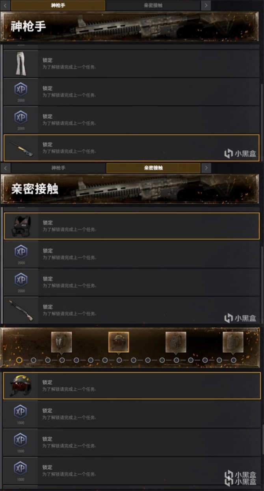Select the locked tactical vest task row

[x=132, y=226]
